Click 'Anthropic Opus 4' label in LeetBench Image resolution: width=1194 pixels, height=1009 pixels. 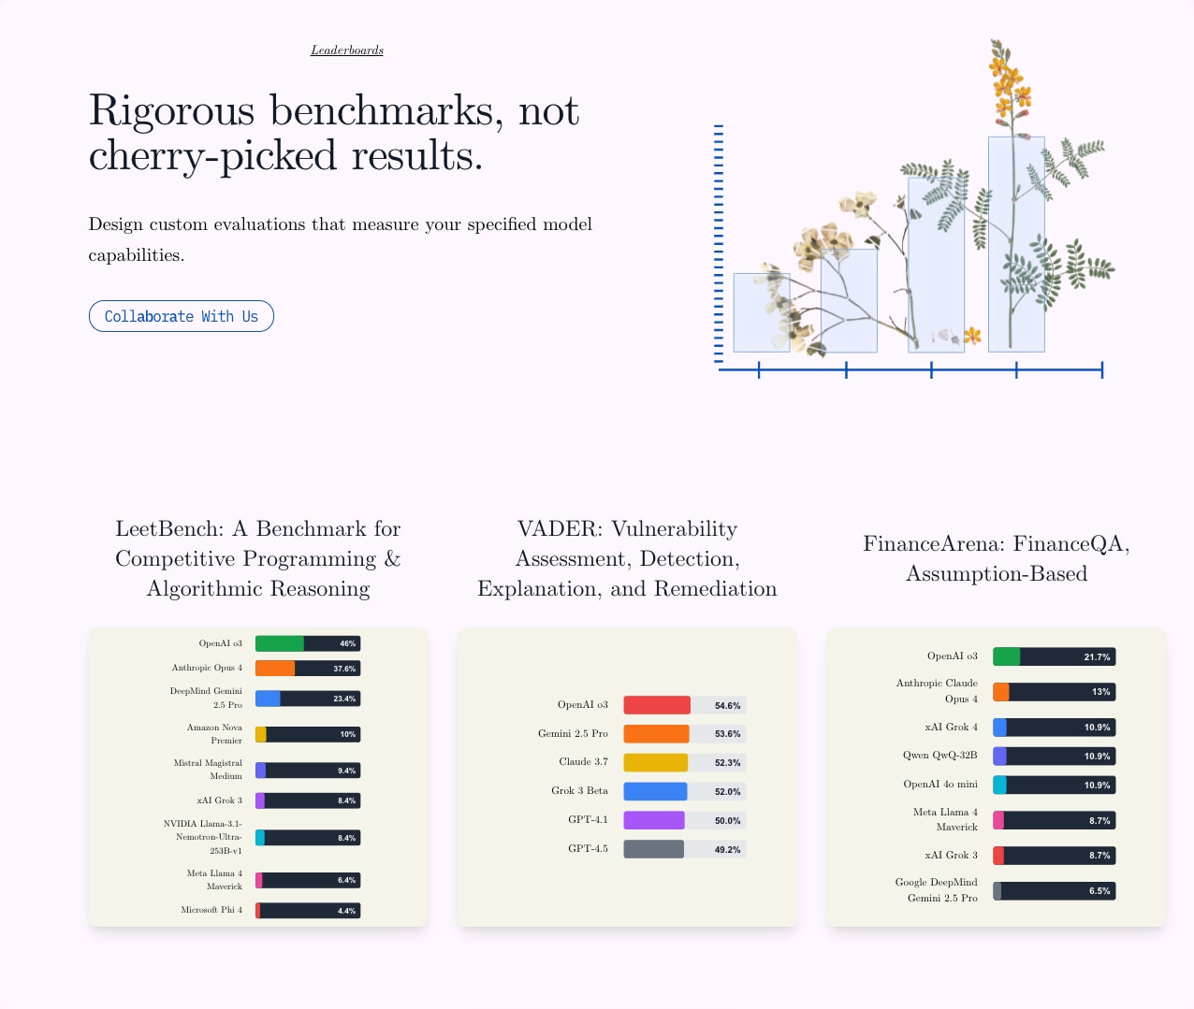pyautogui.click(x=207, y=668)
